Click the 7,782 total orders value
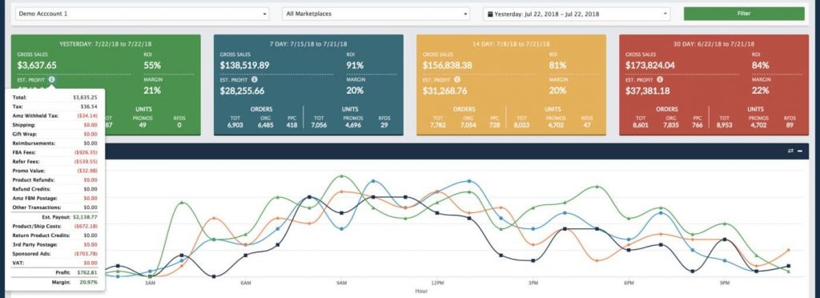 [x=438, y=126]
